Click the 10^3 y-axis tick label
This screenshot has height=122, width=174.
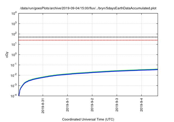tap(14, 24)
